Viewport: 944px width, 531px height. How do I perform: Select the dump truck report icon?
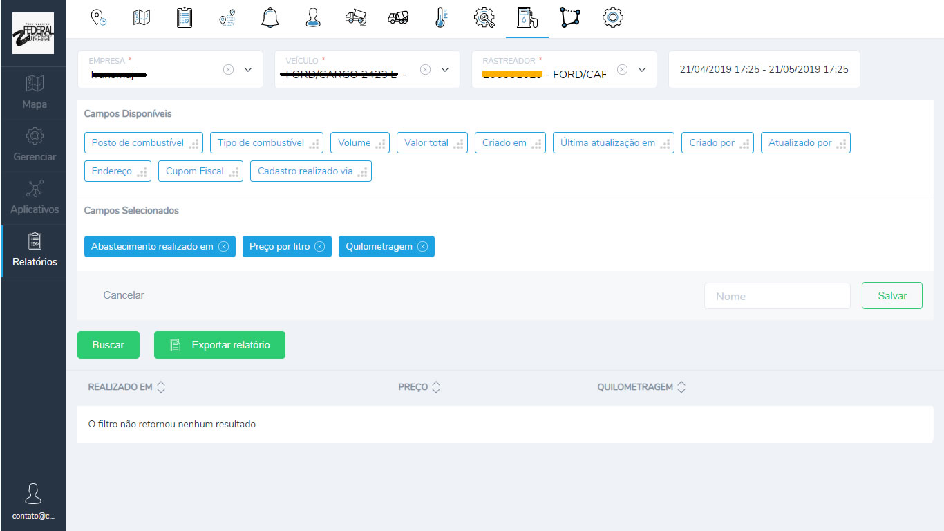click(x=355, y=18)
